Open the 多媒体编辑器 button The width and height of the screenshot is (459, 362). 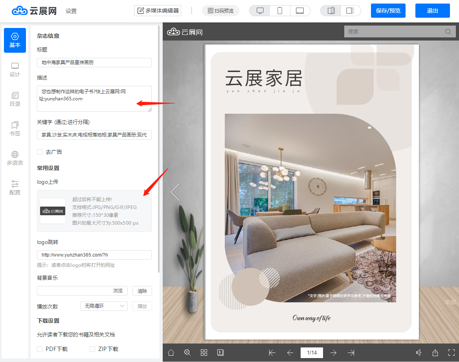(158, 11)
